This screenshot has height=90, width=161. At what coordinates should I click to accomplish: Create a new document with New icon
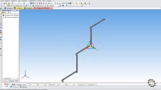pos(2,3)
